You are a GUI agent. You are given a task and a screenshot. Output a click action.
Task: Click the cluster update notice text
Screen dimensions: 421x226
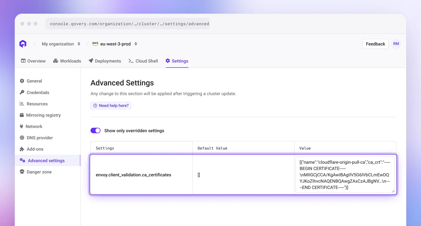[163, 94]
